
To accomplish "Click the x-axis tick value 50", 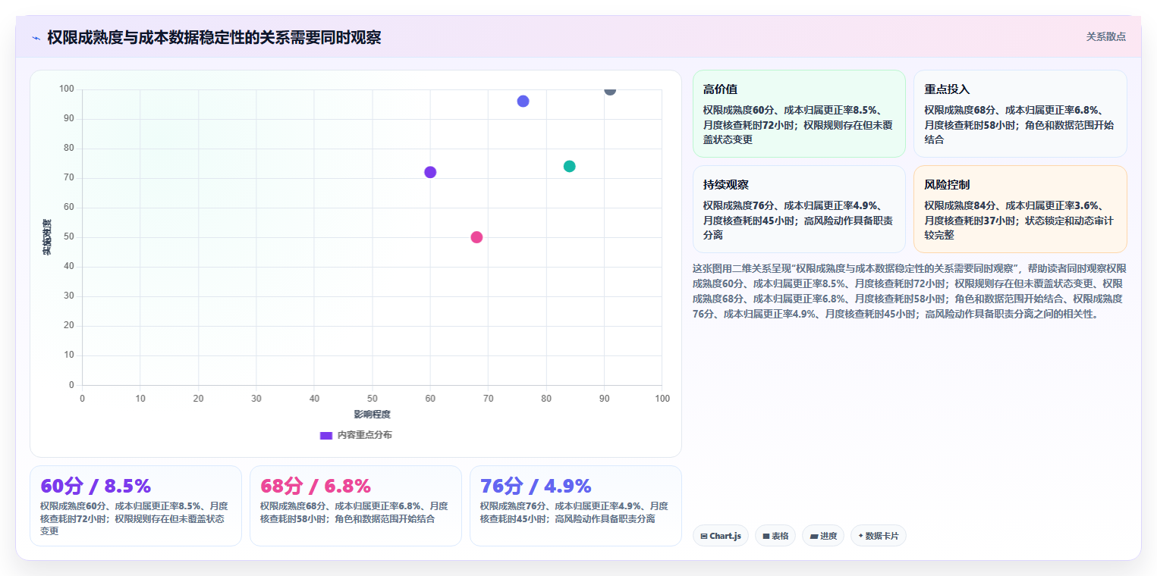I will tap(372, 398).
